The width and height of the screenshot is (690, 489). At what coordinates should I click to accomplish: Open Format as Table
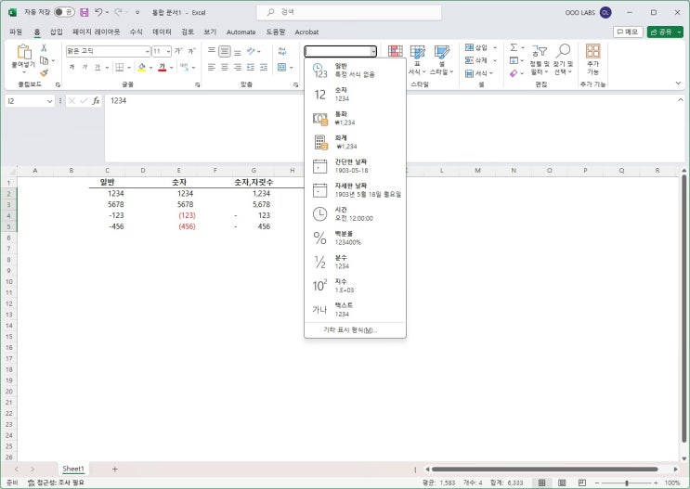click(417, 59)
